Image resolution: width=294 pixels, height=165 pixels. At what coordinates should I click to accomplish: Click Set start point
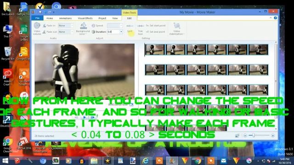tap(156, 26)
